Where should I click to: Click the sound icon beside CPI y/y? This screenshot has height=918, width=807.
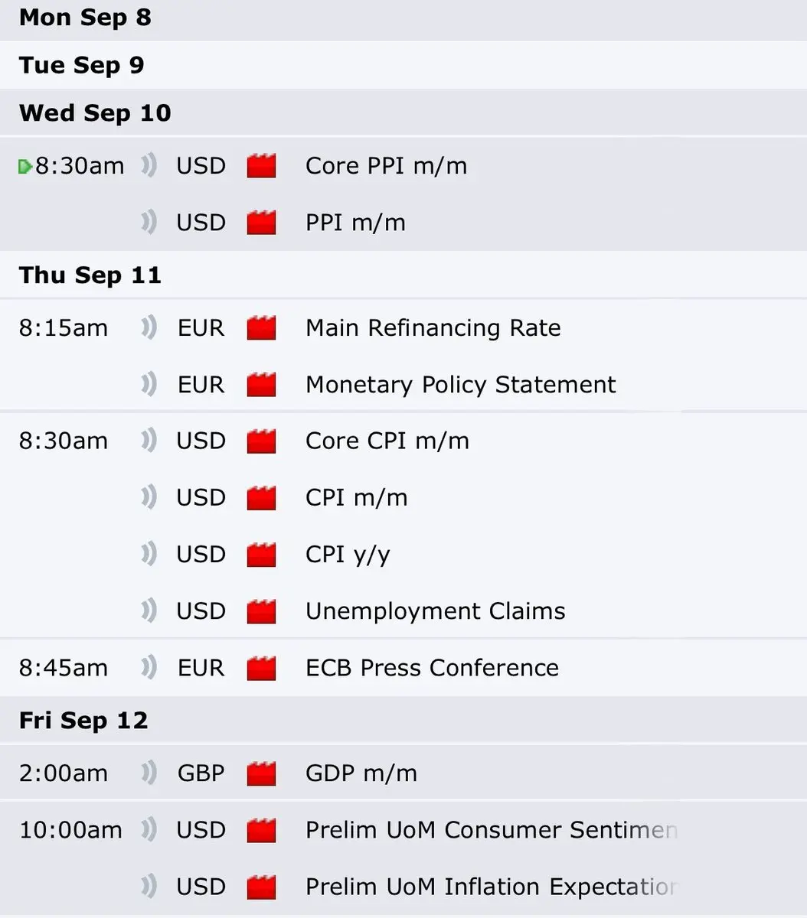point(149,554)
